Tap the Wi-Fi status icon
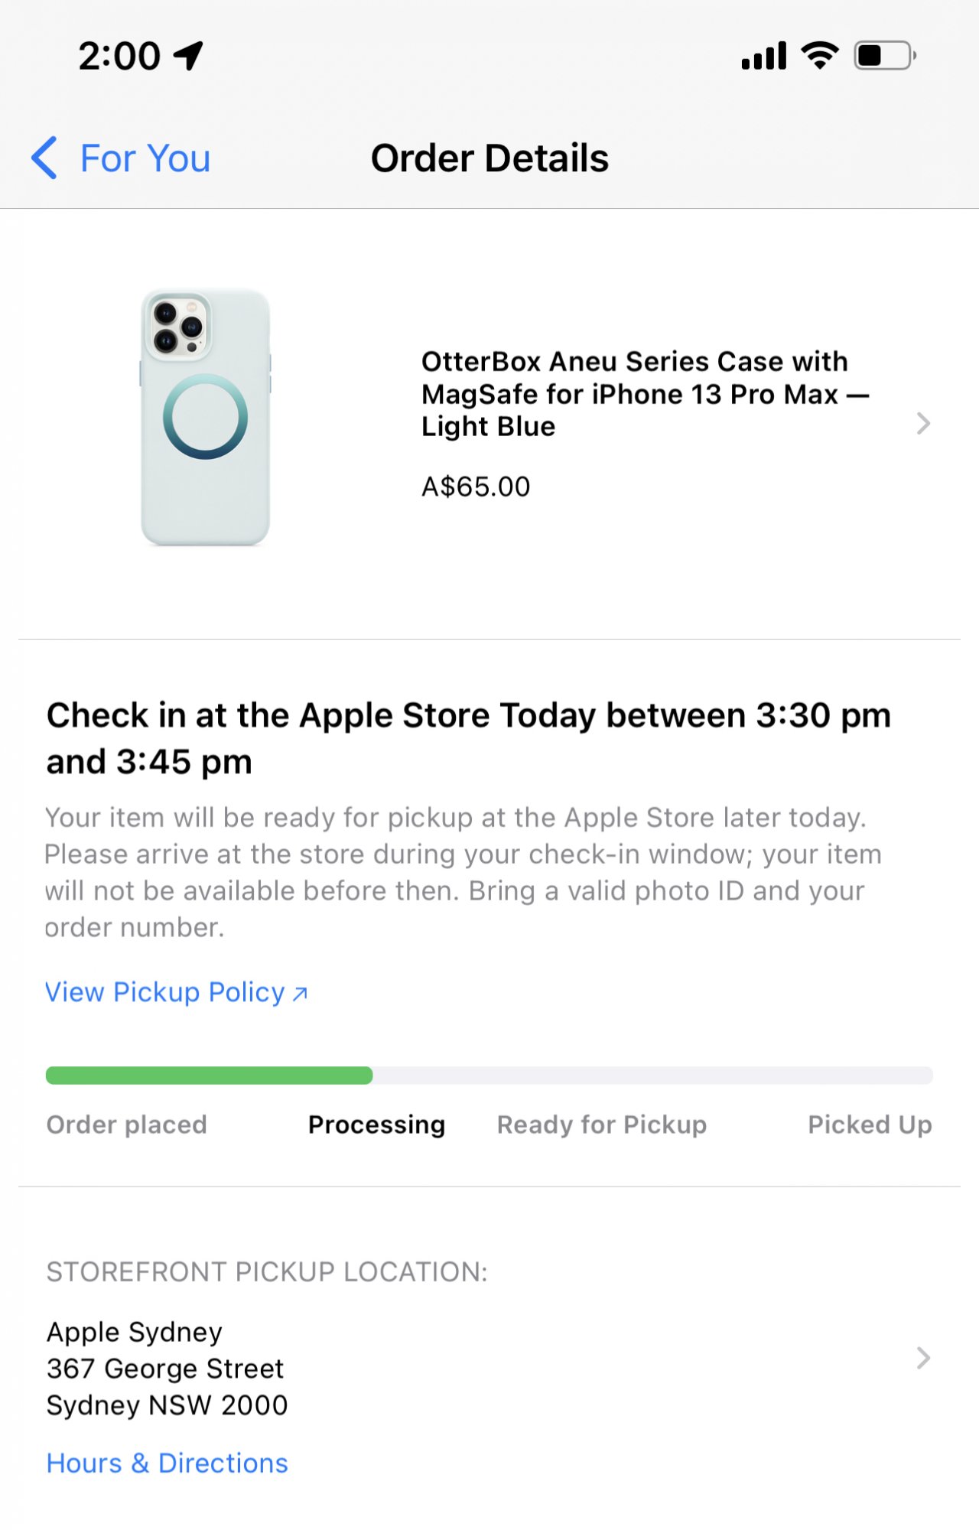 [x=819, y=55]
